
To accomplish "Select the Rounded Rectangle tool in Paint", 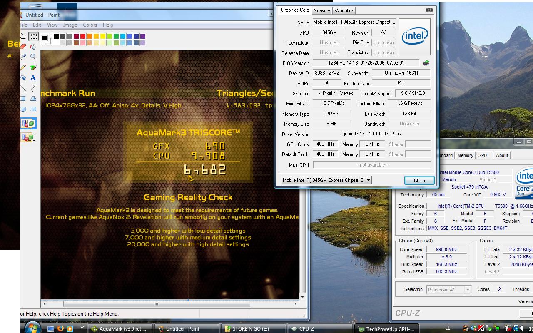I will click(x=33, y=109).
